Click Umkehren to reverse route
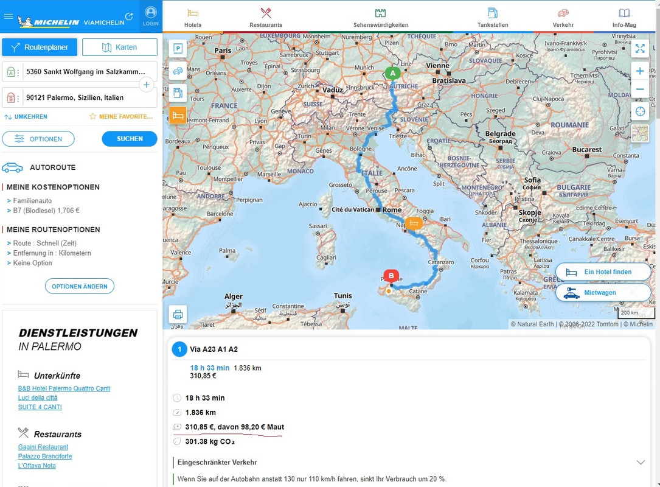This screenshot has width=660, height=487. point(26,117)
